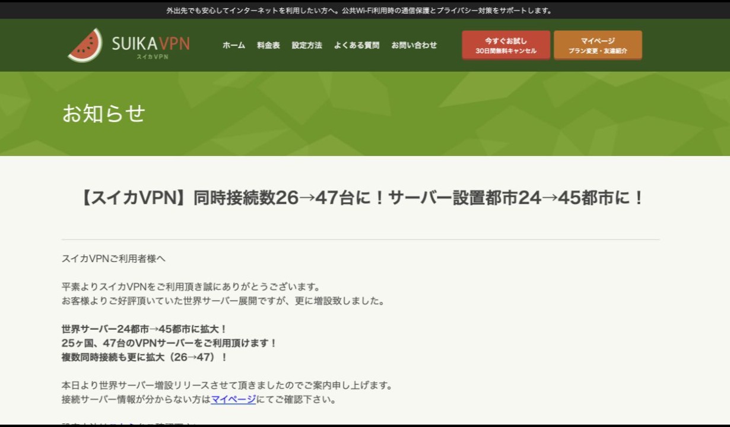Open the 料金表 menu item

(268, 45)
